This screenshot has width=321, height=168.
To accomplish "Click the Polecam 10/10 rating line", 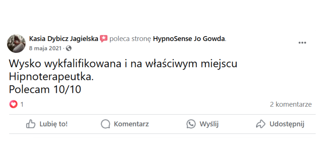I will pos(45,89).
